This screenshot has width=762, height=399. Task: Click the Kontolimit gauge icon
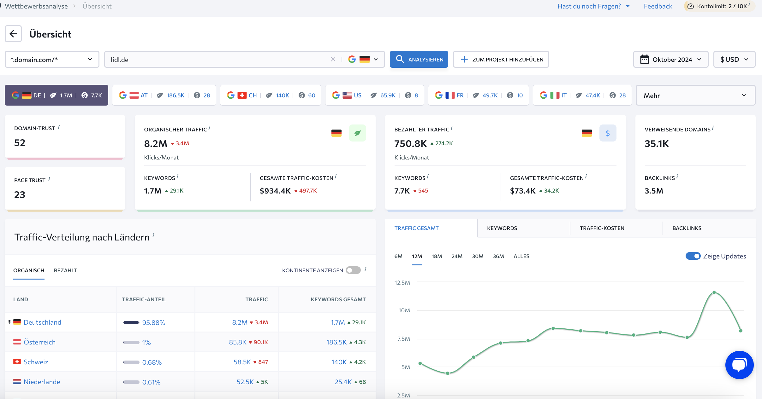691,6
